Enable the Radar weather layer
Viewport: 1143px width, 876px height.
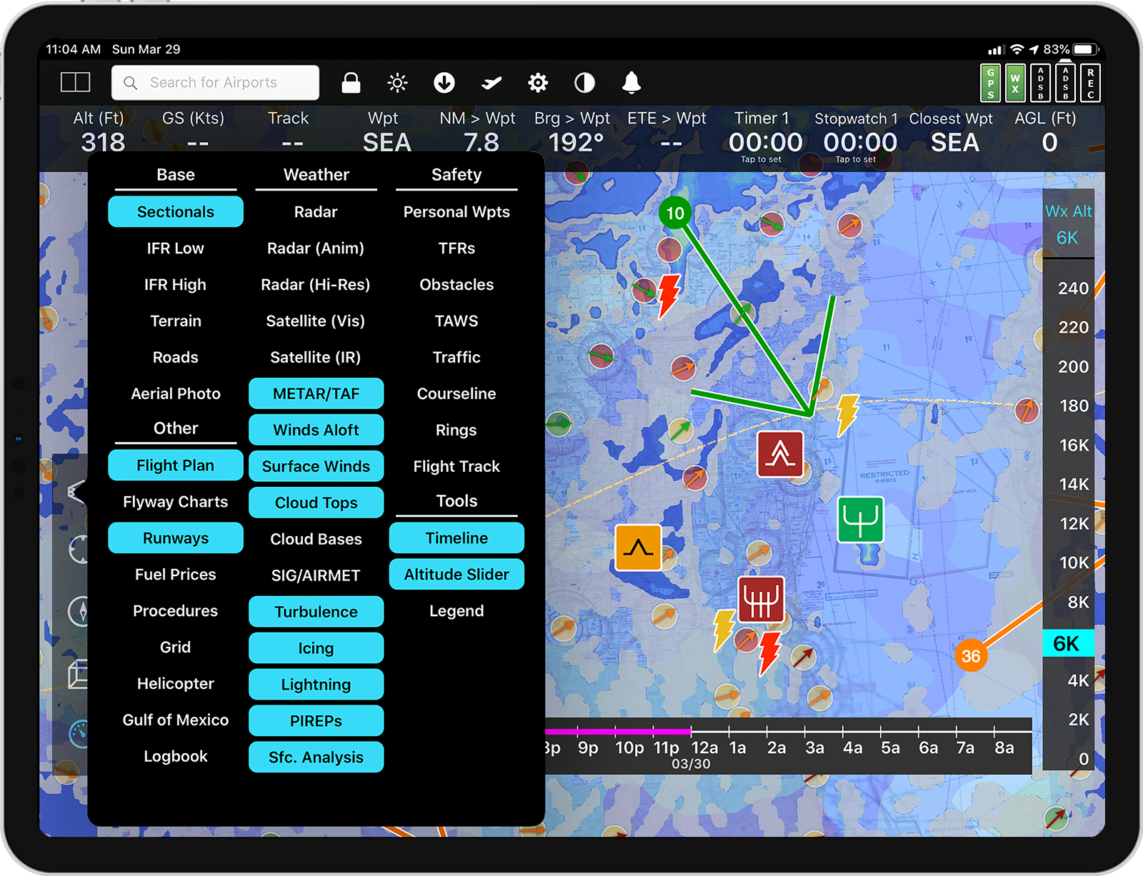point(316,211)
